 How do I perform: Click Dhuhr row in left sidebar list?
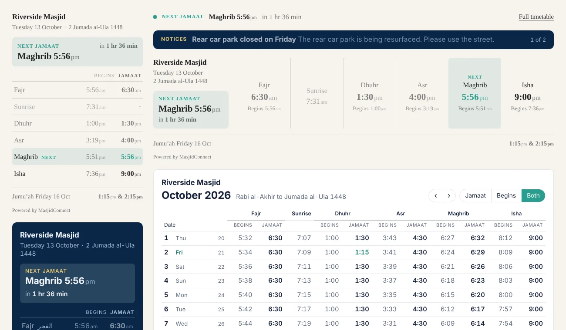[77, 123]
